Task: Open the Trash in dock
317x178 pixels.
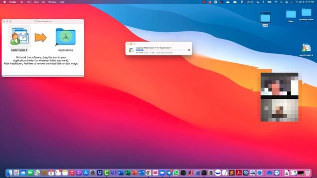Action: tap(308, 173)
